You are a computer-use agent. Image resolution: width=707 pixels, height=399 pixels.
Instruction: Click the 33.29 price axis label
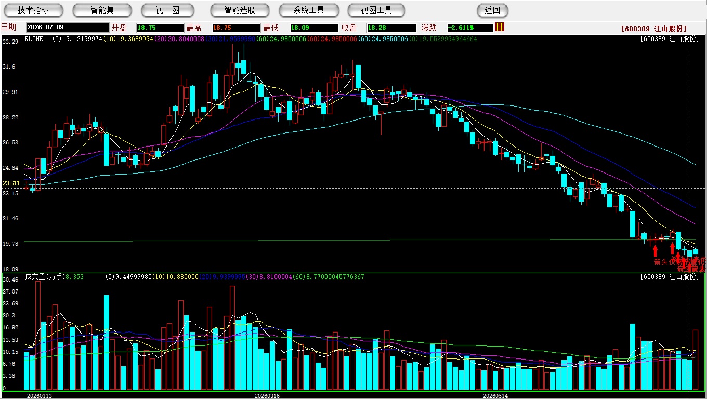10,42
